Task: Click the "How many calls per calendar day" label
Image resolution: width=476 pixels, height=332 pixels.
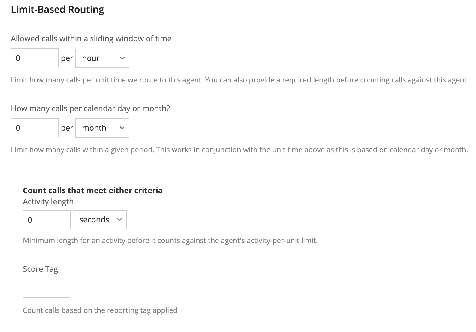Action: (x=90, y=108)
